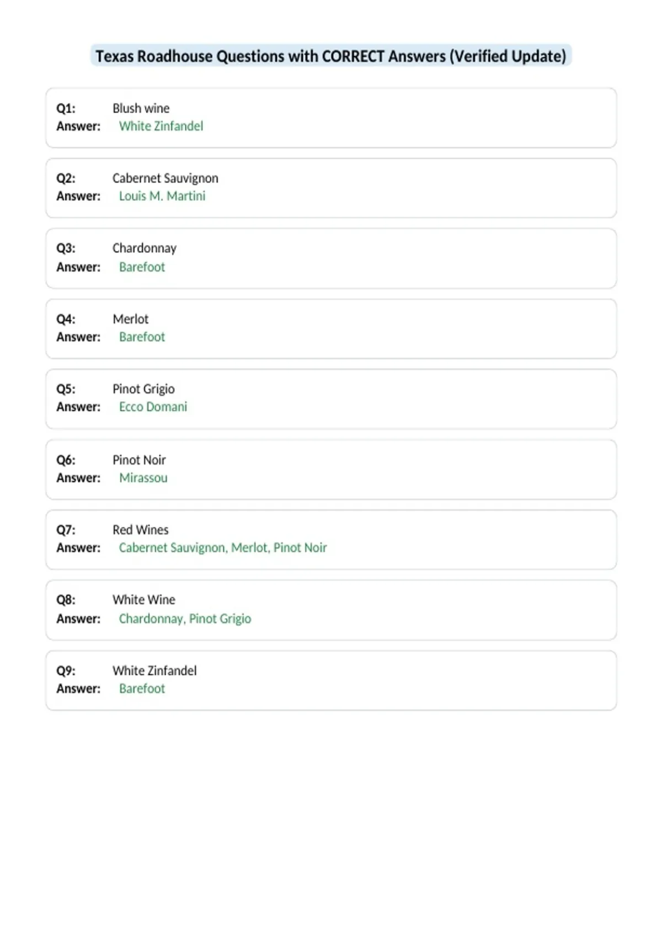
Task: Click the Barefoot answer under Q9
Action: pos(142,689)
